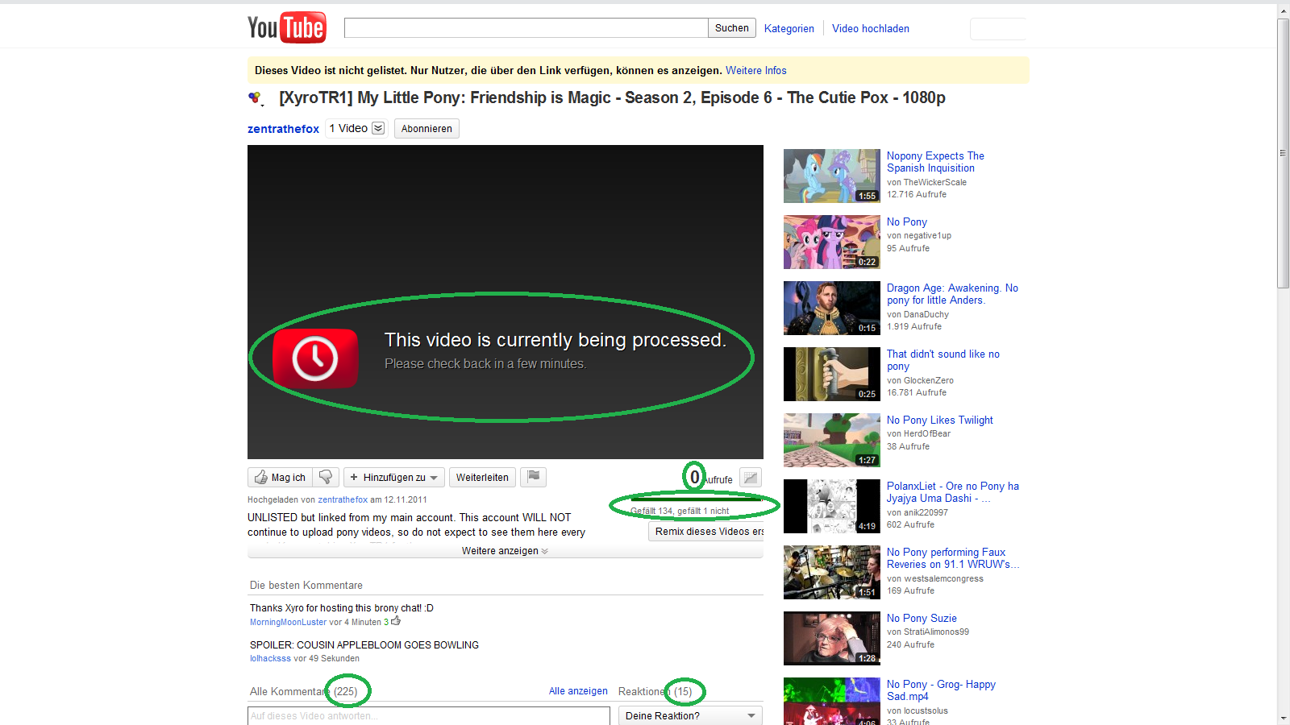This screenshot has width=1290, height=725.
Task: Click the zentrathefox link in the upload info line
Action: pyautogui.click(x=343, y=499)
